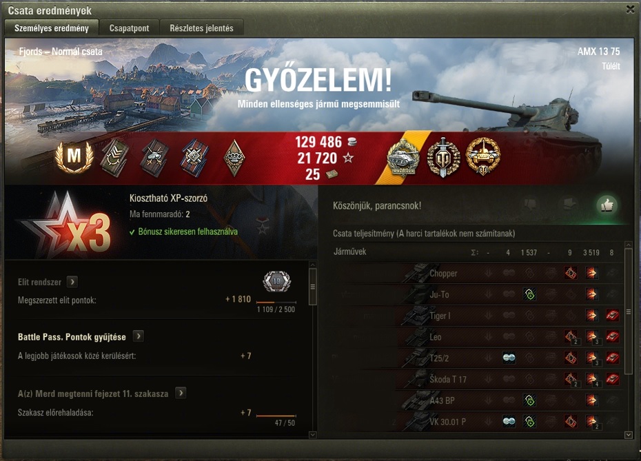Click the Mastery badge M medal icon

click(74, 157)
